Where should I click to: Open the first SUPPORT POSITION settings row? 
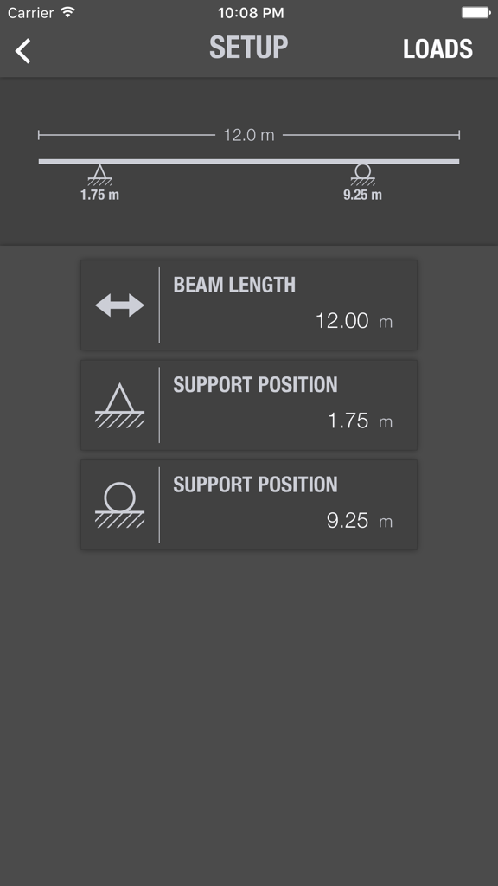click(249, 404)
